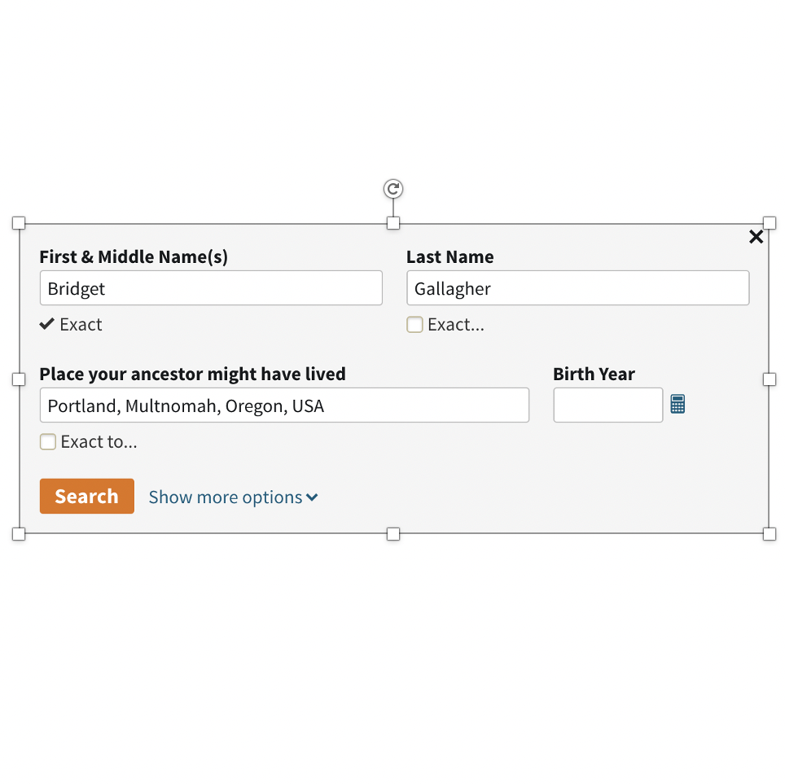
Task: Click the bottom-right corner selection handle
Action: pos(770,534)
